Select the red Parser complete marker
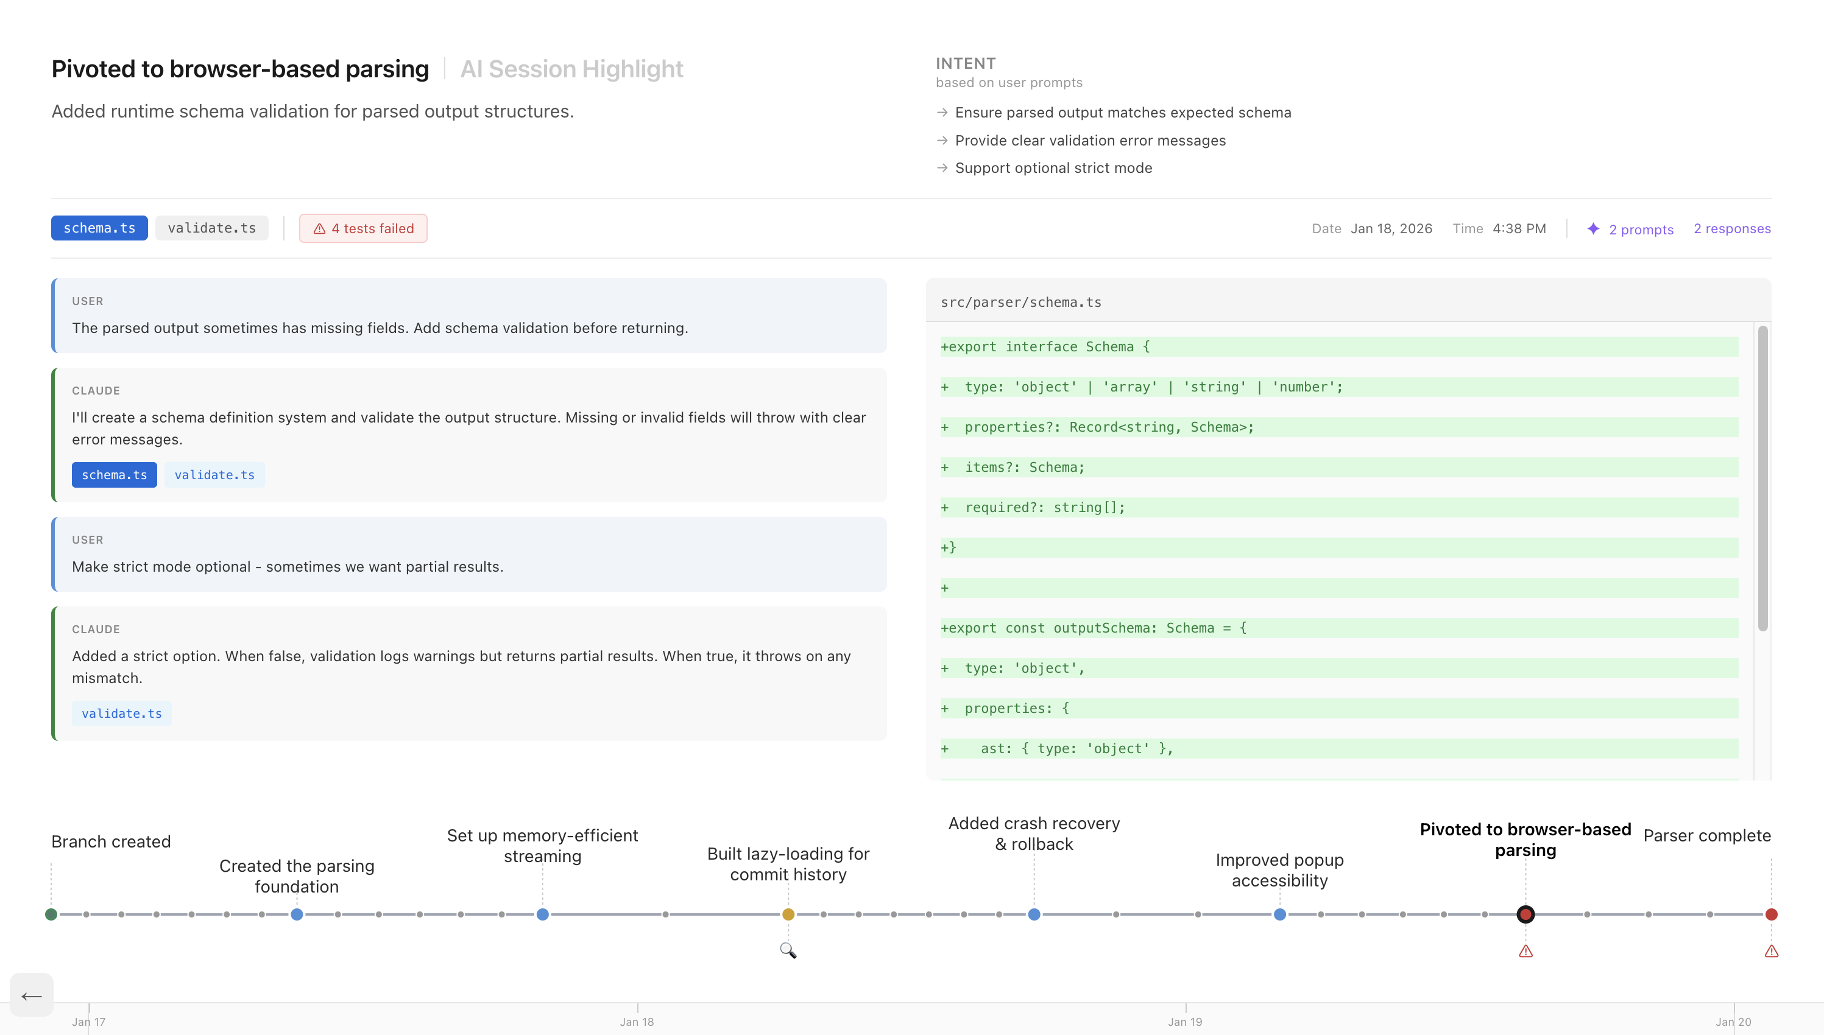Screen dimensions: 1824x1035 point(1772,914)
